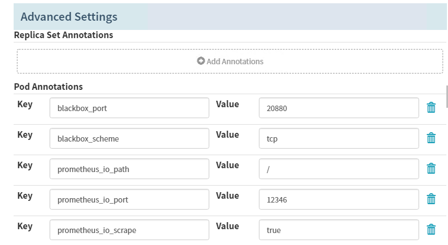Click the plus icon beside Add Annotations
This screenshot has width=448, height=245.
(201, 61)
